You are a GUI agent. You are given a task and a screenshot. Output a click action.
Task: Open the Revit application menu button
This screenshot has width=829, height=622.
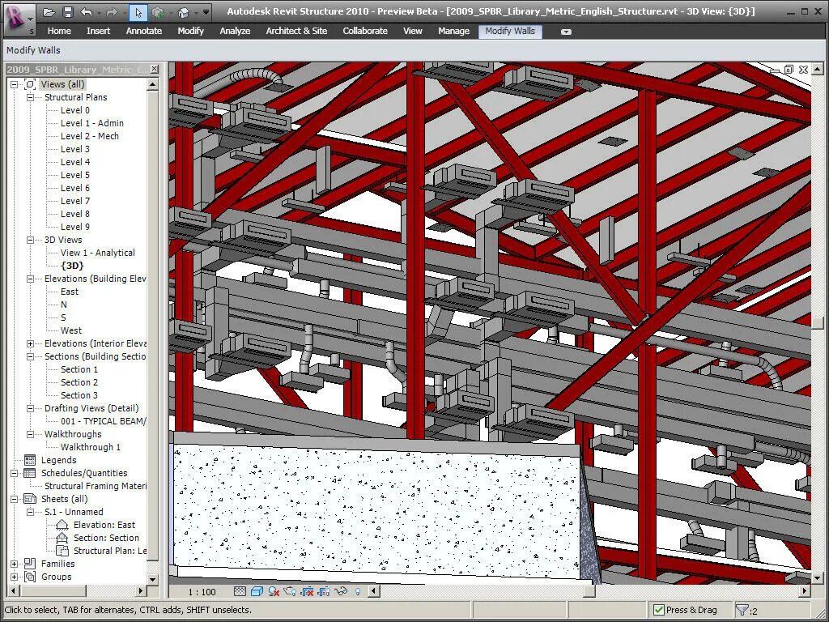[x=18, y=17]
